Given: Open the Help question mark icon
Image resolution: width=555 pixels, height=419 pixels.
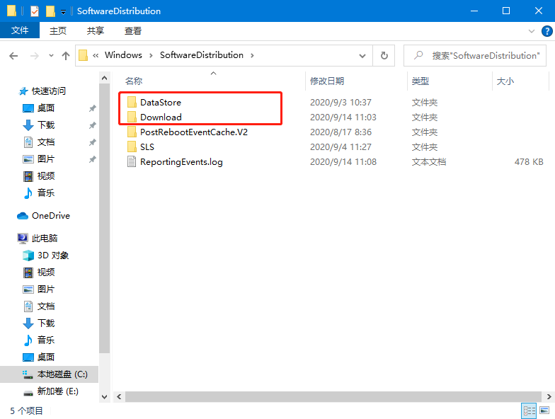Looking at the screenshot, I should click(x=547, y=31).
